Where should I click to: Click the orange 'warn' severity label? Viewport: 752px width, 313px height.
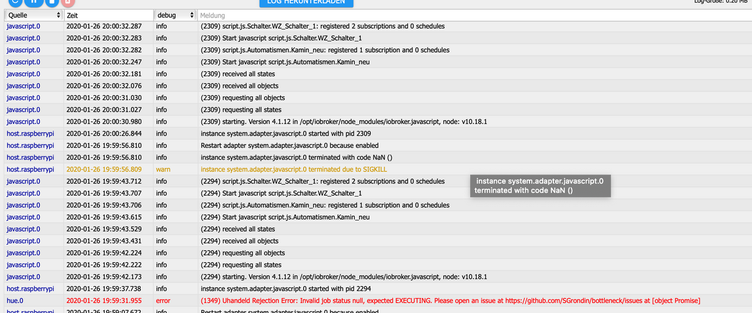164,169
